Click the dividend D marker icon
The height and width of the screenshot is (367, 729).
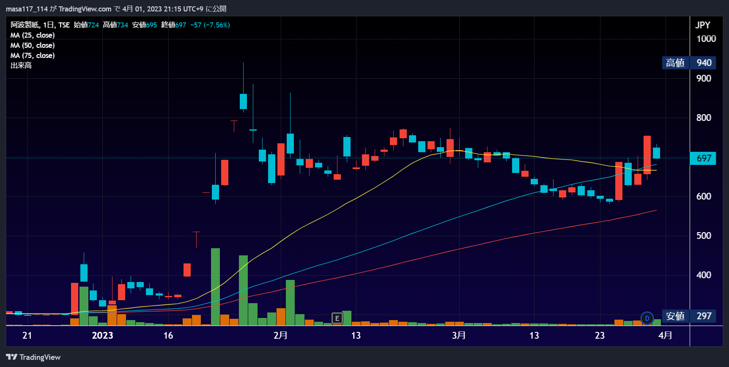pyautogui.click(x=647, y=318)
